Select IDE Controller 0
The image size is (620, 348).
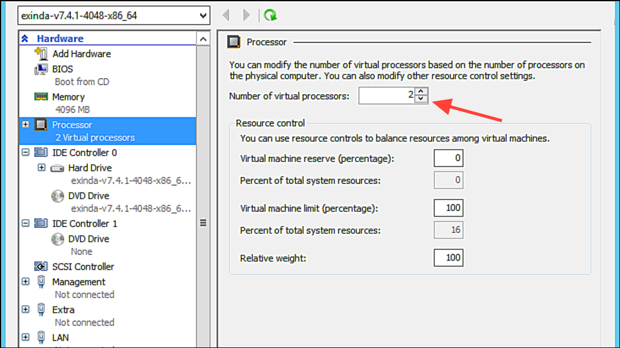coord(85,153)
